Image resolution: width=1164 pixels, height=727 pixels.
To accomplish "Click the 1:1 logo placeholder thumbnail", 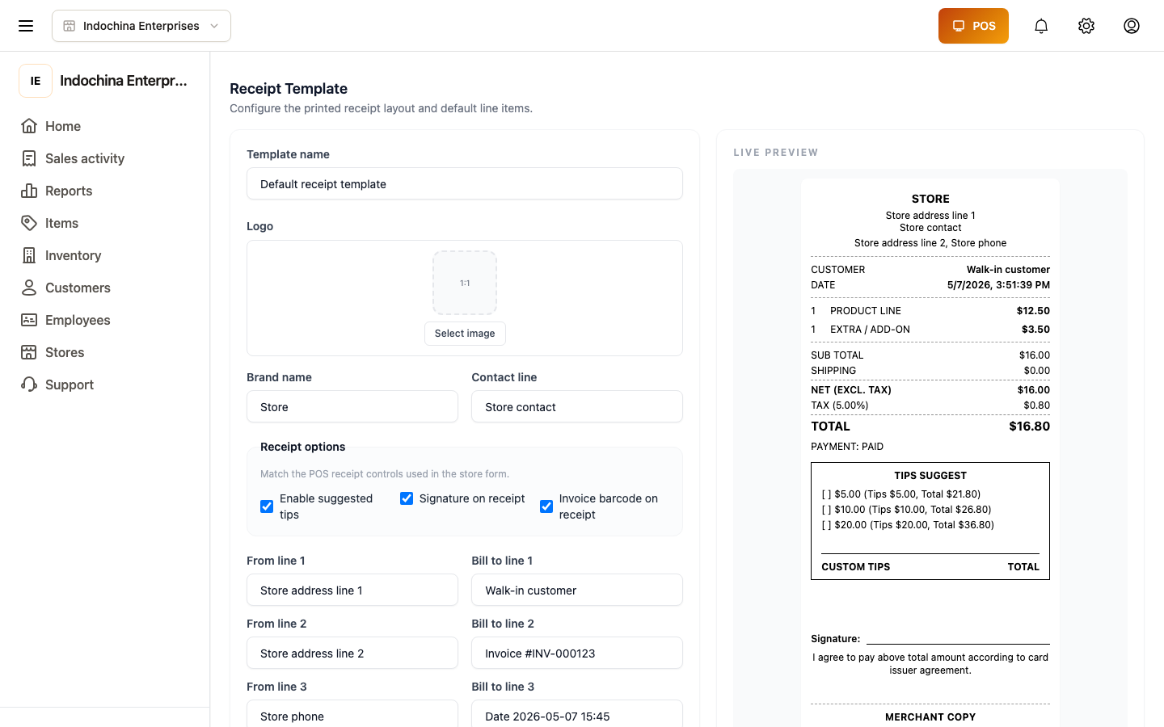I will [x=465, y=283].
